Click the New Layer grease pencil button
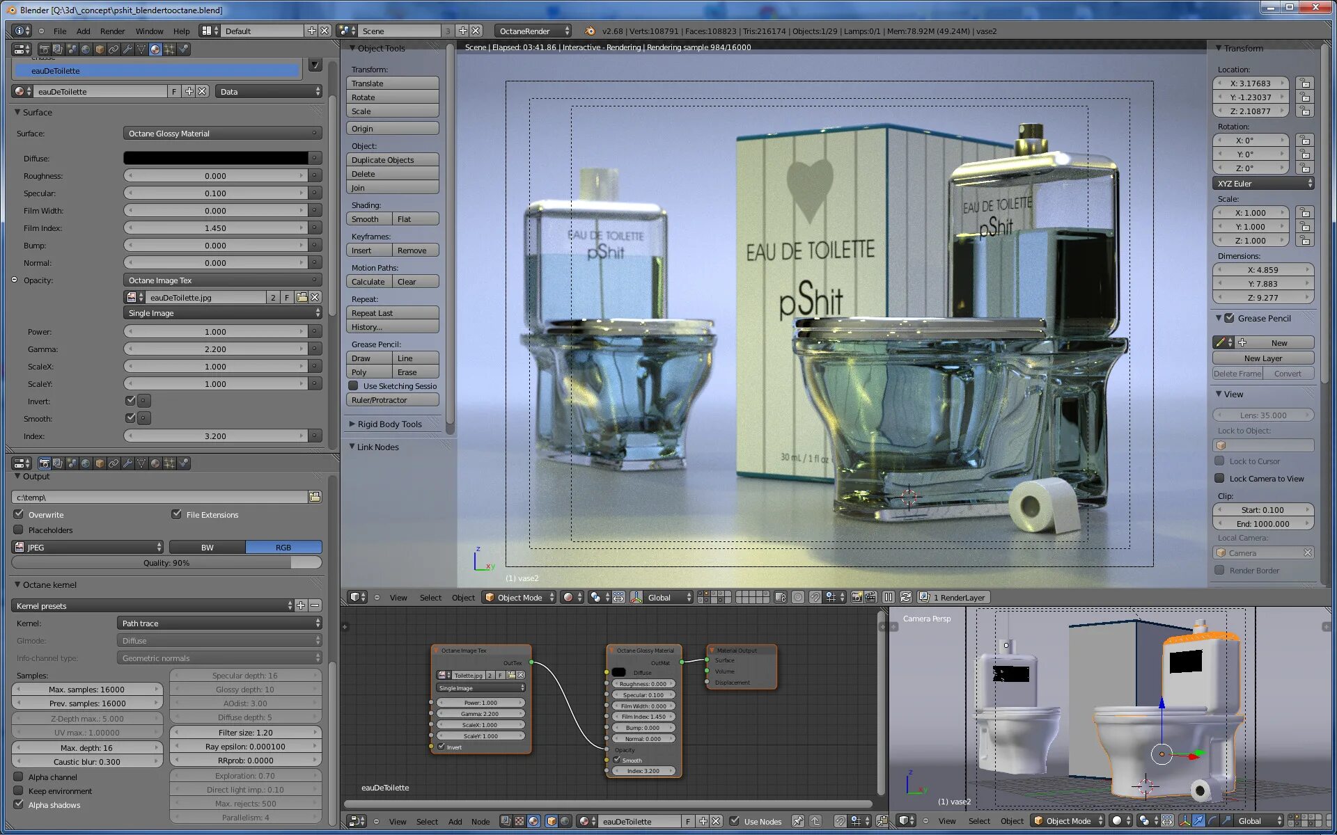Image resolution: width=1337 pixels, height=835 pixels. 1262,358
